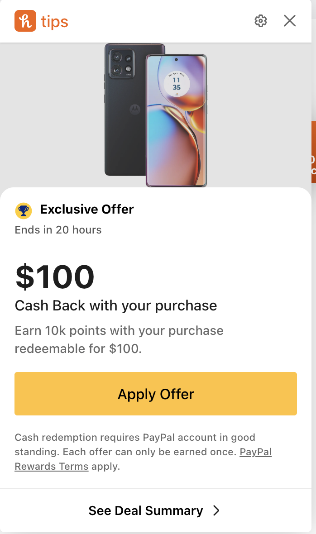Screen dimensions: 316x534
Task: Click the "Earn 10k points" description
Action: [119, 339]
